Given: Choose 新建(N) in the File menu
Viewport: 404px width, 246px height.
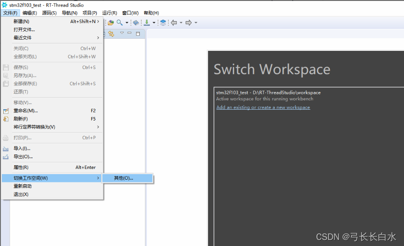Looking at the screenshot, I should click(52, 21).
